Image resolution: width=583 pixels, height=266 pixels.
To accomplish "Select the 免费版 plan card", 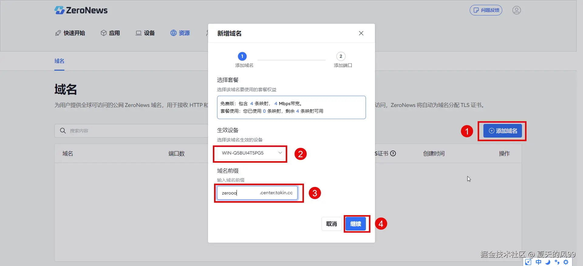I will tap(291, 107).
